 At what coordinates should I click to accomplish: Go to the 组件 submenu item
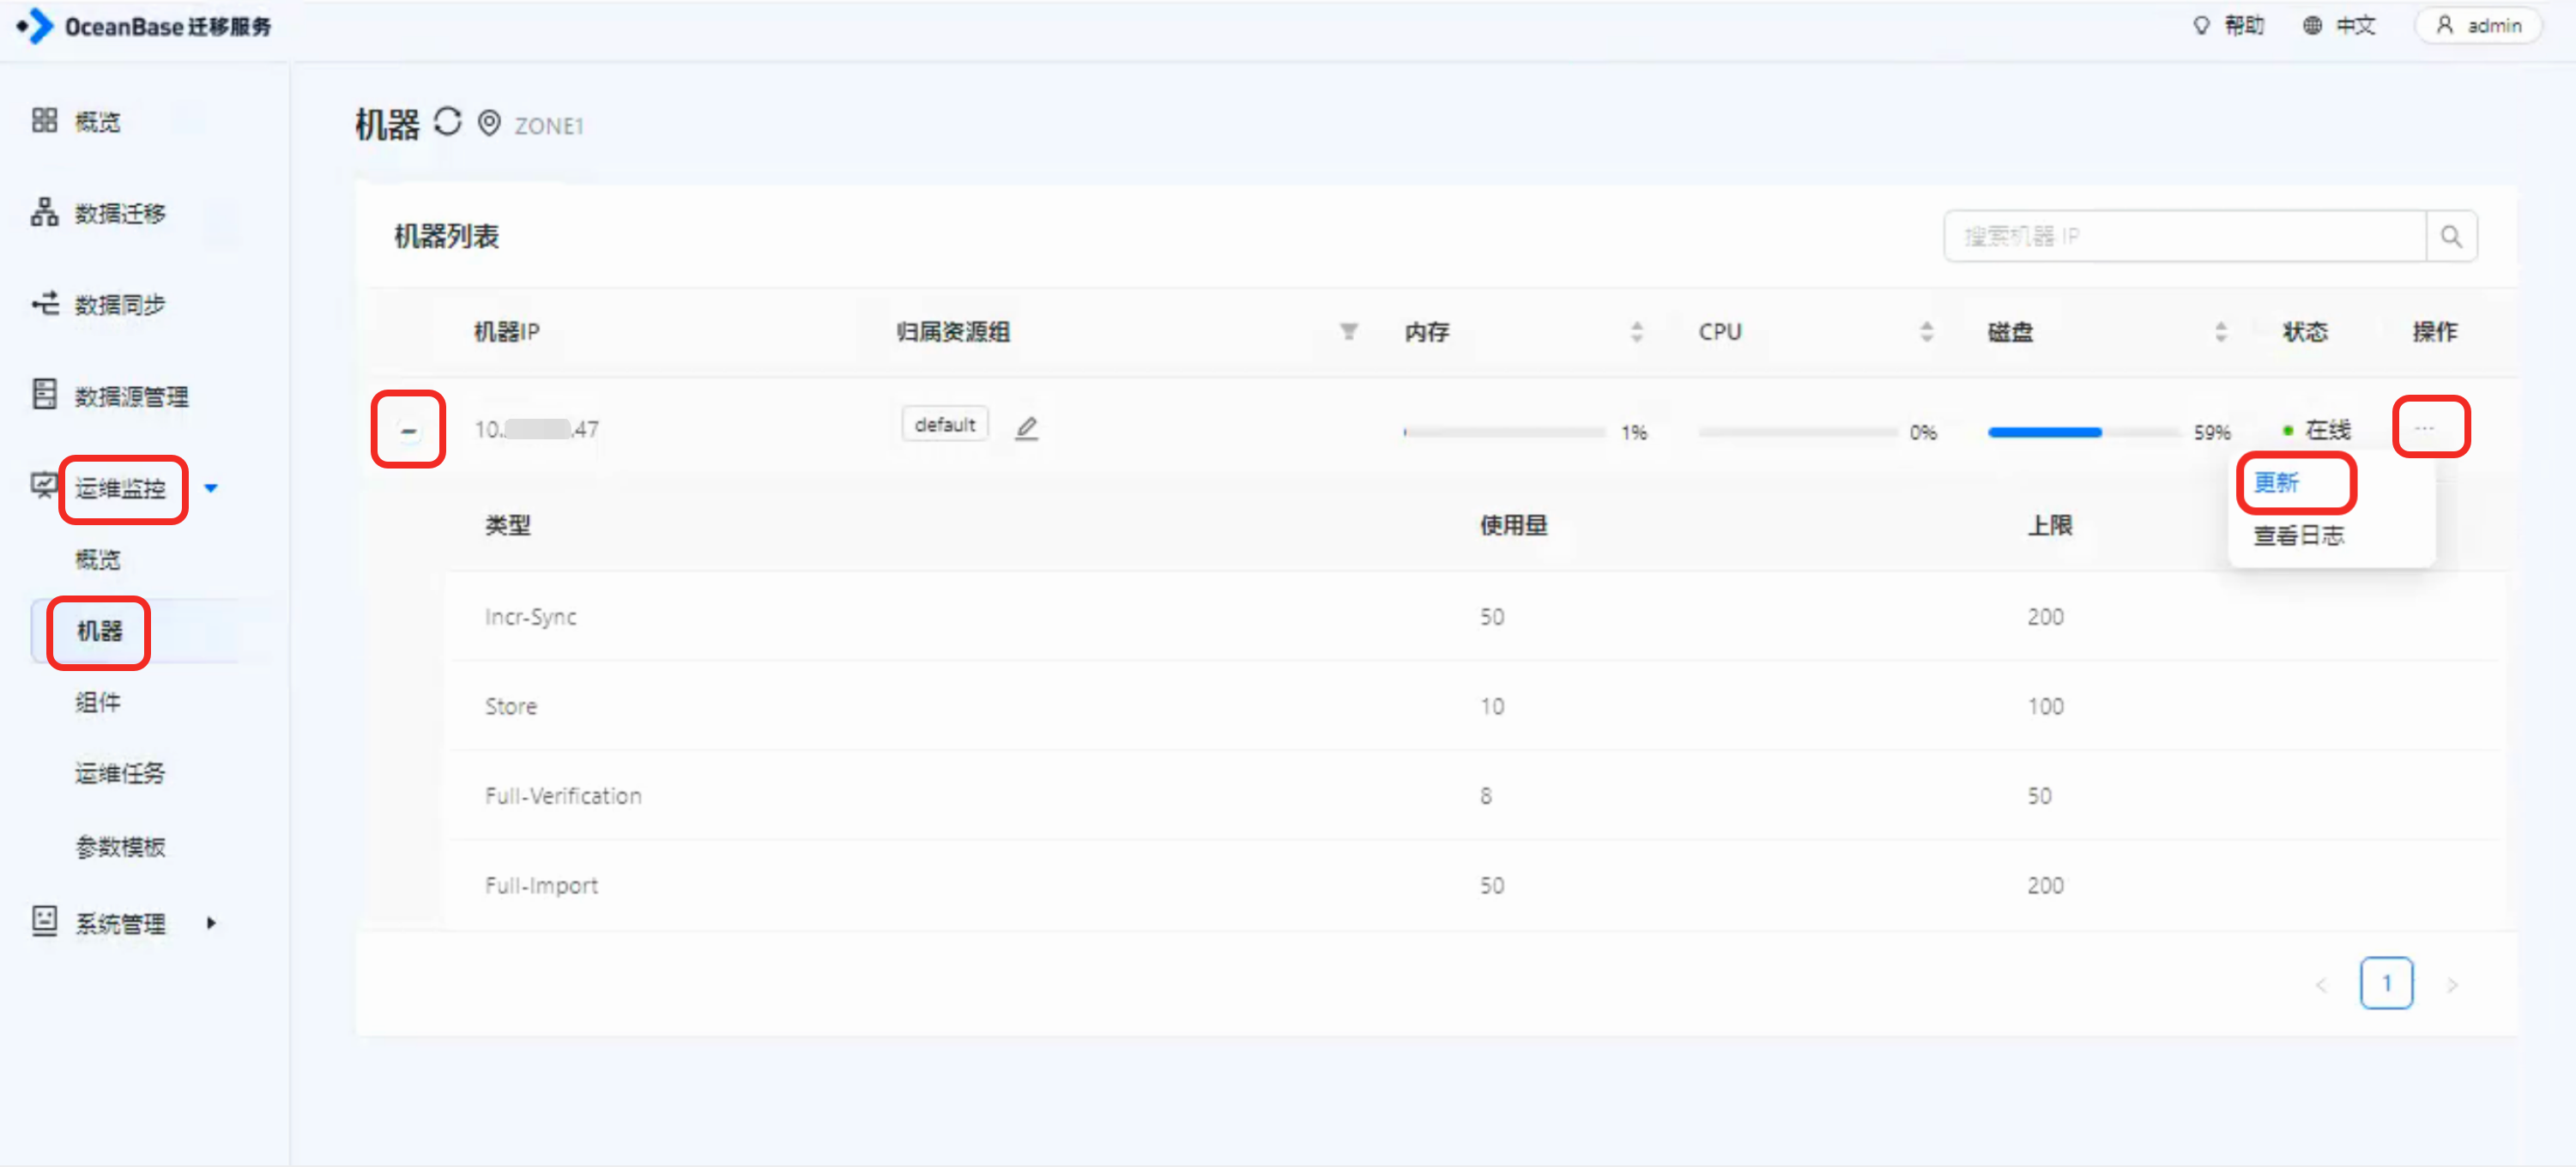tap(98, 702)
